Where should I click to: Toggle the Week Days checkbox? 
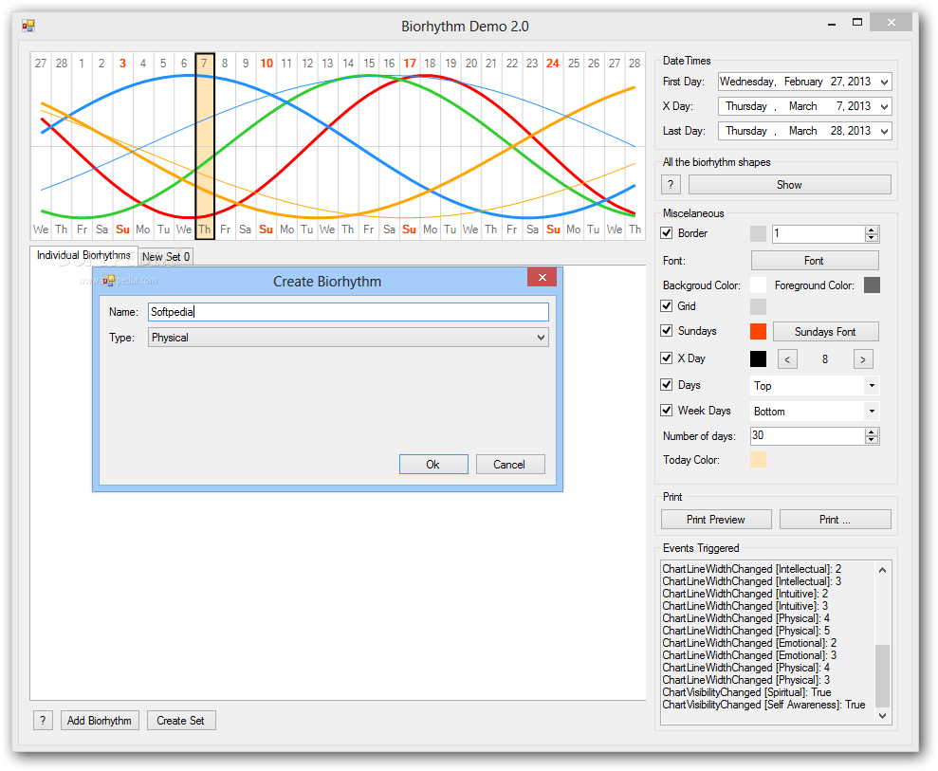click(667, 411)
